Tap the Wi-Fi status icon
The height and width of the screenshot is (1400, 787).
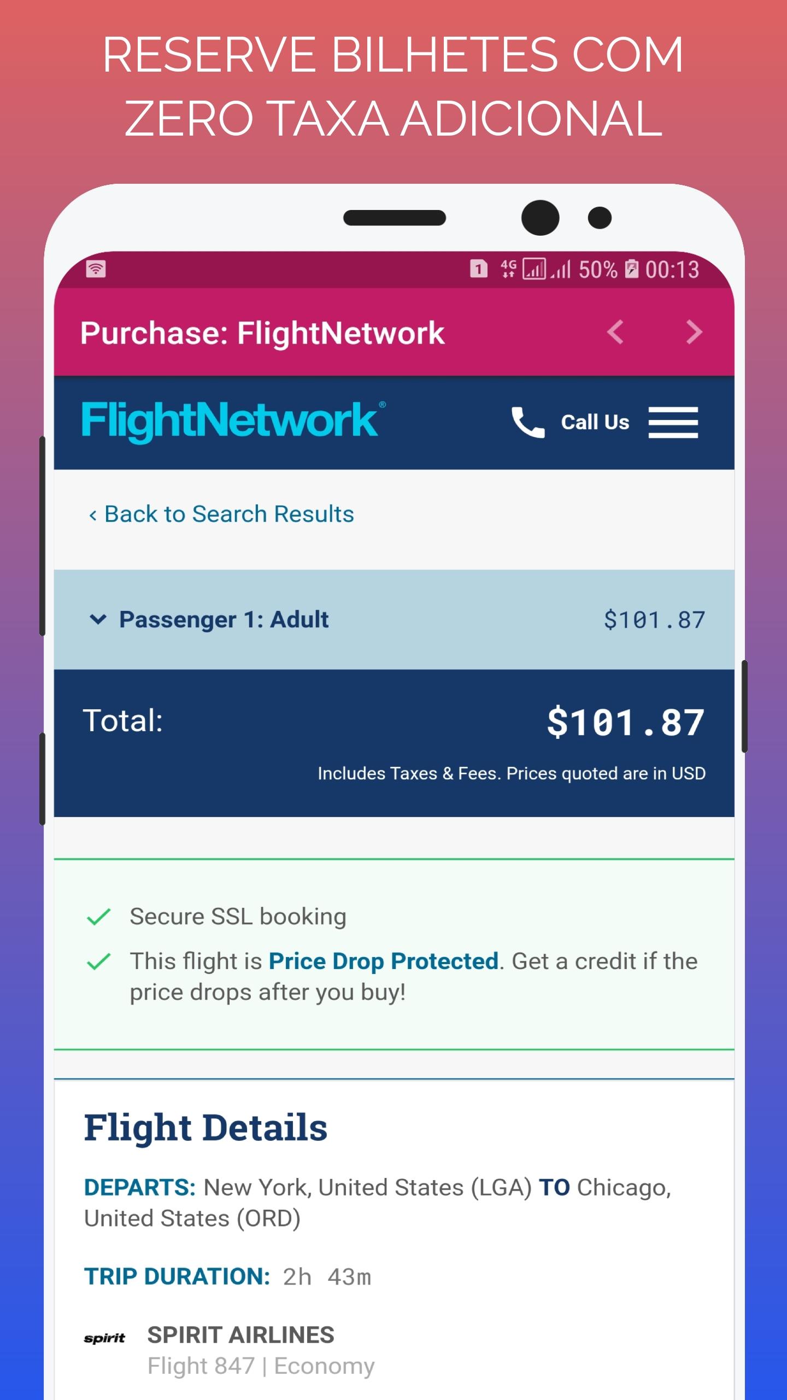[x=96, y=269]
